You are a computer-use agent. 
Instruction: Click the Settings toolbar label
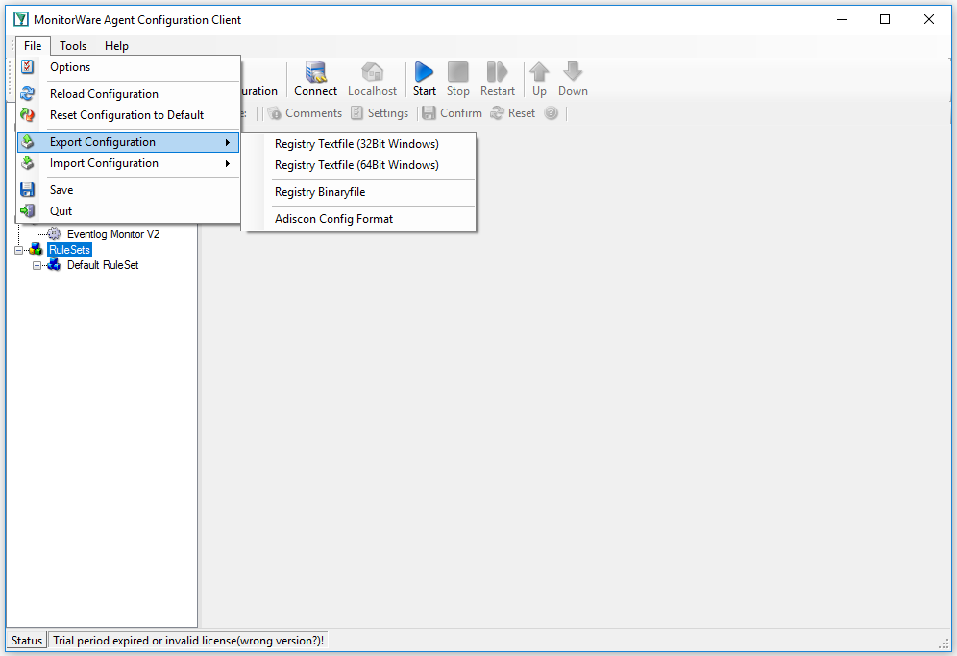tap(388, 113)
